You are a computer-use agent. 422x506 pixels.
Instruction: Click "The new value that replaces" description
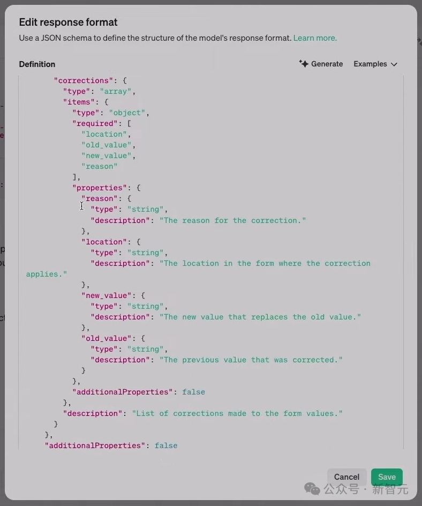click(x=260, y=317)
